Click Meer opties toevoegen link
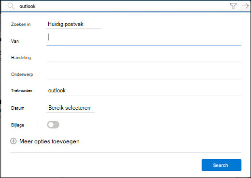Viewport: 251px width, 178px height. [49, 141]
